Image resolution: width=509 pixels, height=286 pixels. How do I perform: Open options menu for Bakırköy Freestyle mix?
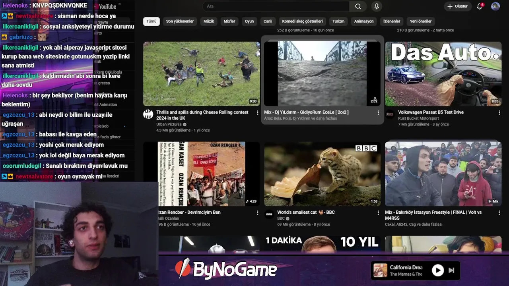pyautogui.click(x=499, y=213)
